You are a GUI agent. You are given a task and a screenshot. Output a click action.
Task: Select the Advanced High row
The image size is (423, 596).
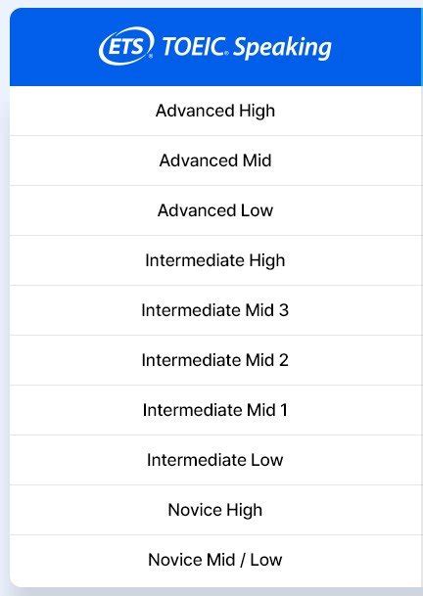(x=216, y=111)
